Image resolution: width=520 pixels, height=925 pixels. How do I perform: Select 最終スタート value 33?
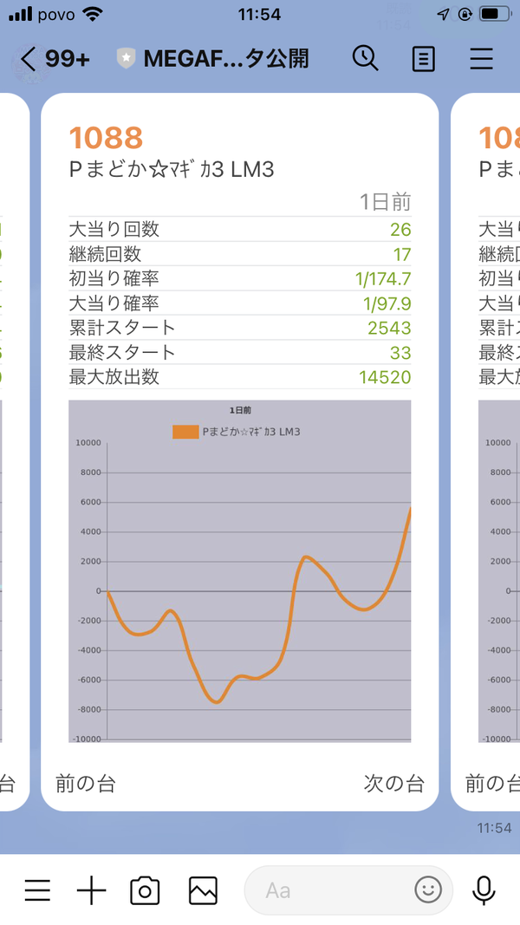click(x=400, y=353)
